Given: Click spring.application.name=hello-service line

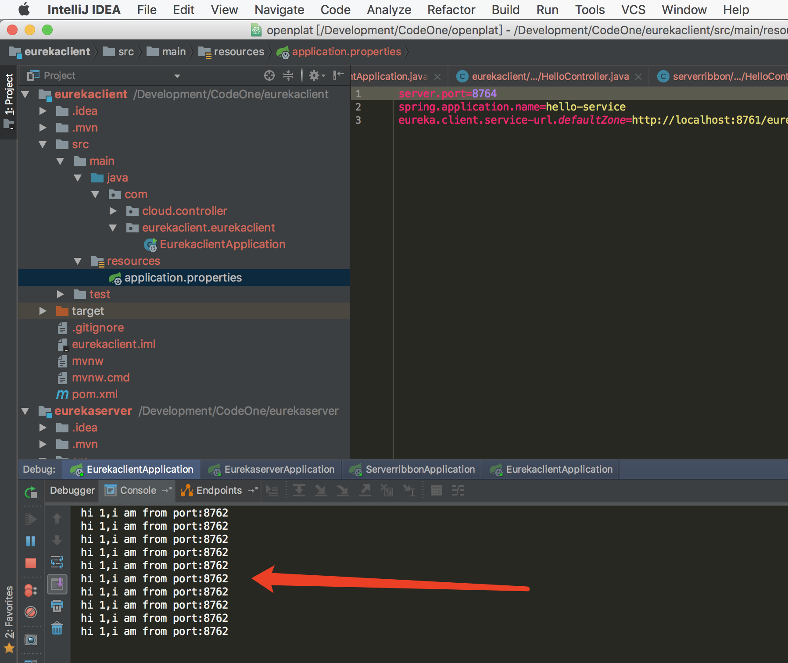Looking at the screenshot, I should click(512, 107).
